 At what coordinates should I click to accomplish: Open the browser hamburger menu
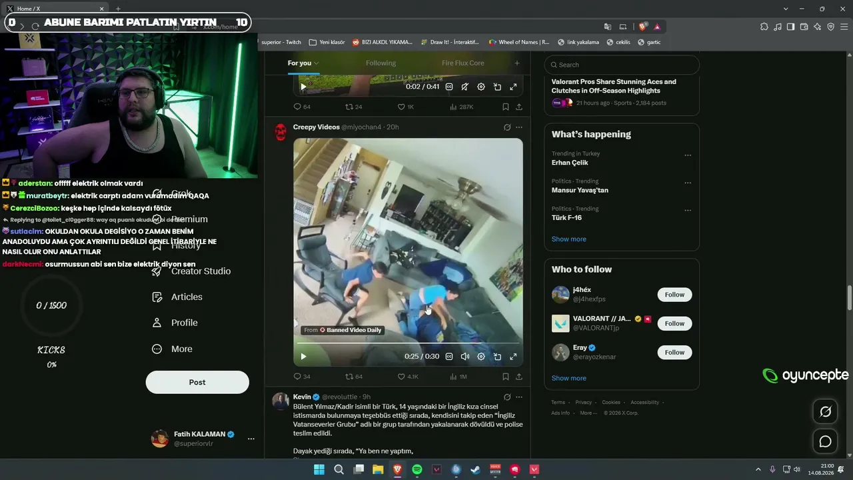tap(843, 27)
